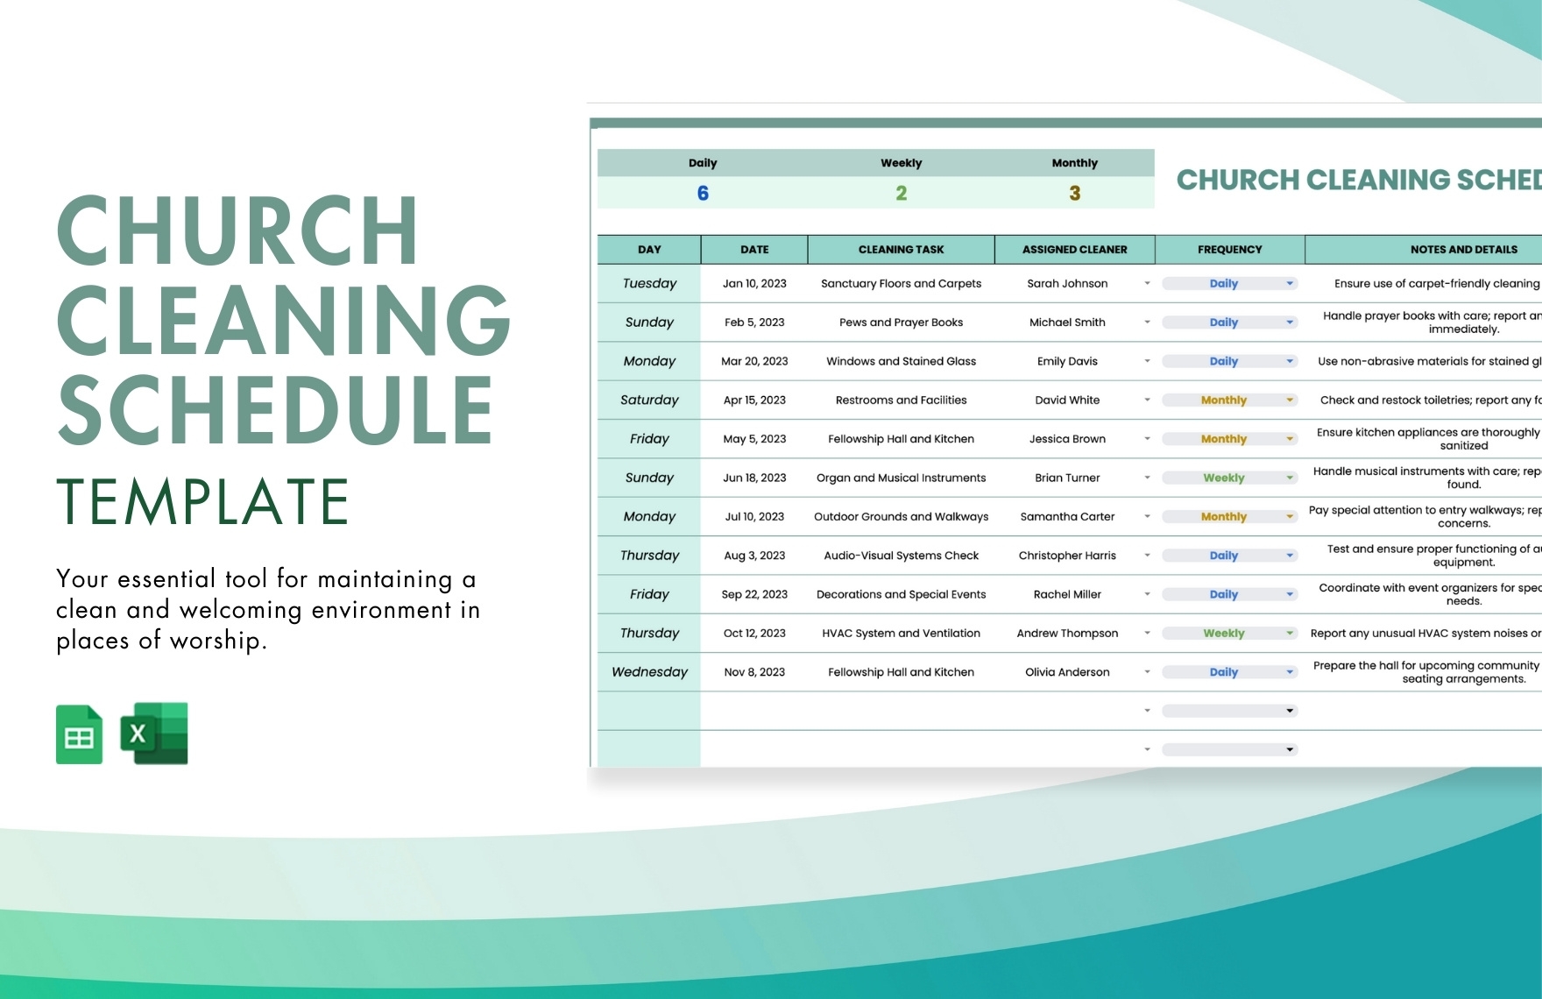Screen dimensions: 1542x999
Task: Select the CLEANING TASK column header
Action: coord(901,250)
